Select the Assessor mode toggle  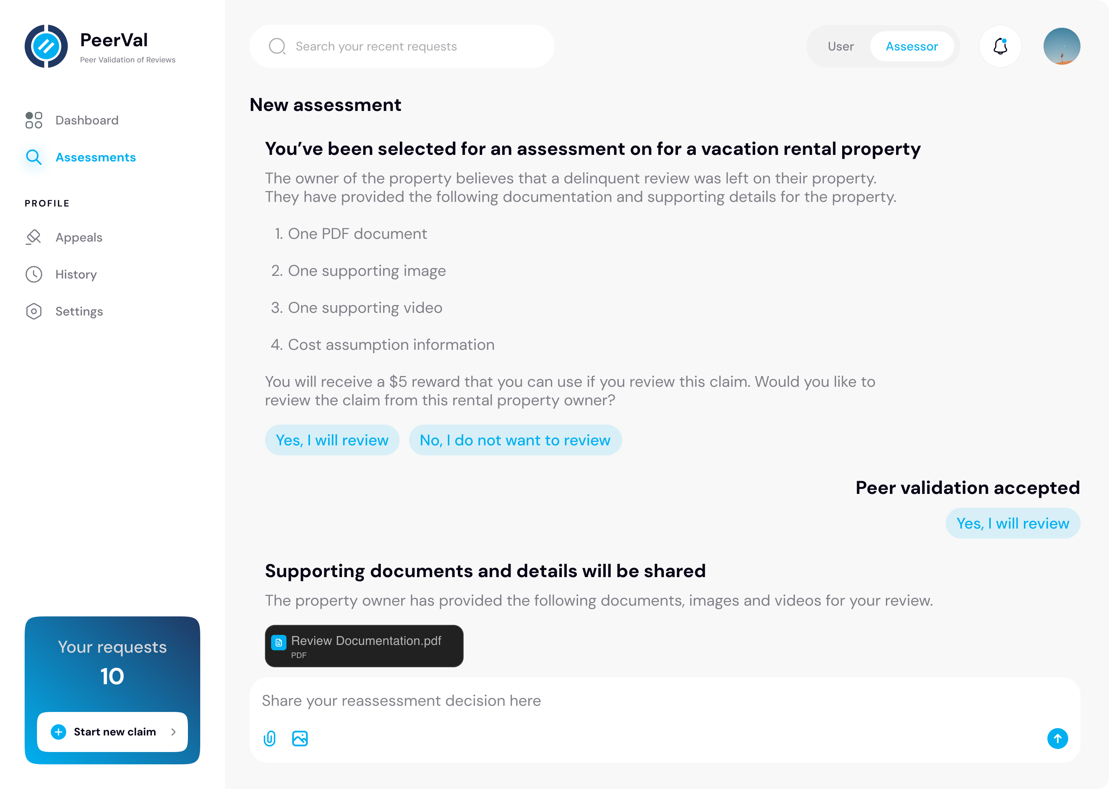[911, 46]
